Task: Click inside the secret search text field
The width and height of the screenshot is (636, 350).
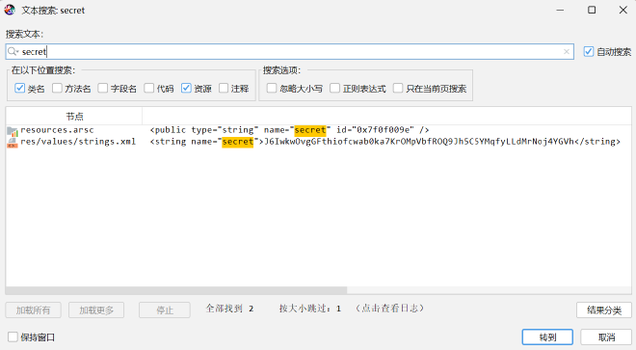Action: coord(290,51)
